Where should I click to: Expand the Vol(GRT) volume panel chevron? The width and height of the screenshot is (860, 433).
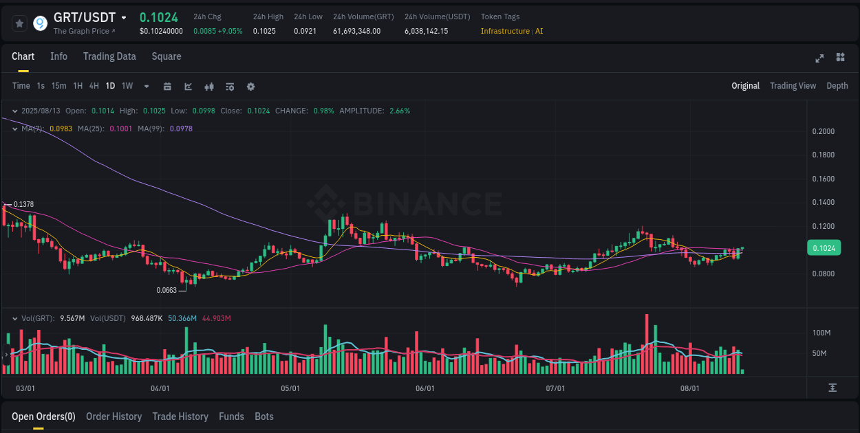(x=15, y=318)
